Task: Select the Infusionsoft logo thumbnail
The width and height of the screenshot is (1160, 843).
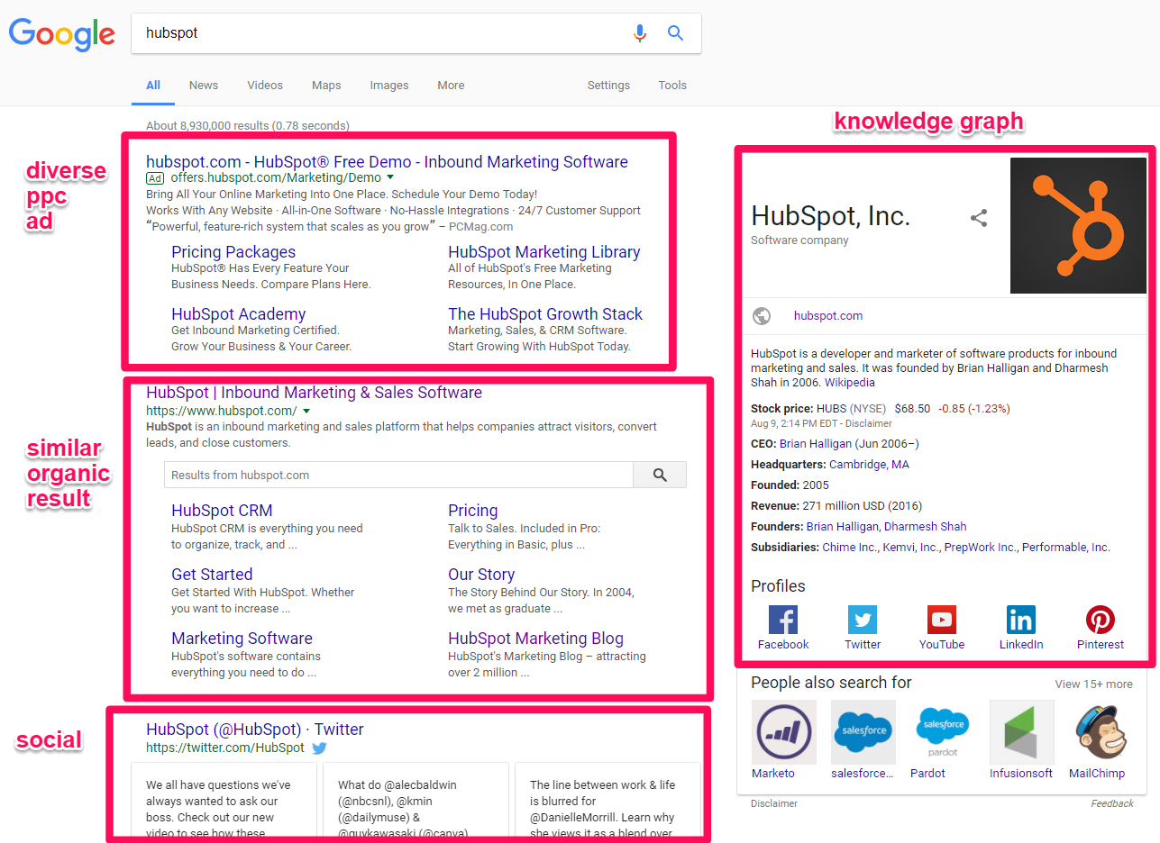Action: [1022, 732]
